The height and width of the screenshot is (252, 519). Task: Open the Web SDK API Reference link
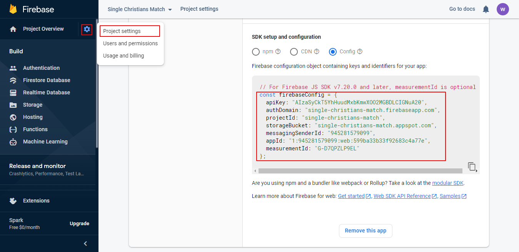(x=402, y=196)
